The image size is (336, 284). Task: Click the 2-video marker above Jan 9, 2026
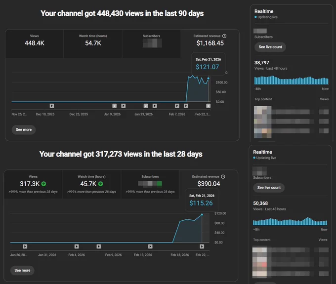pyautogui.click(x=115, y=106)
